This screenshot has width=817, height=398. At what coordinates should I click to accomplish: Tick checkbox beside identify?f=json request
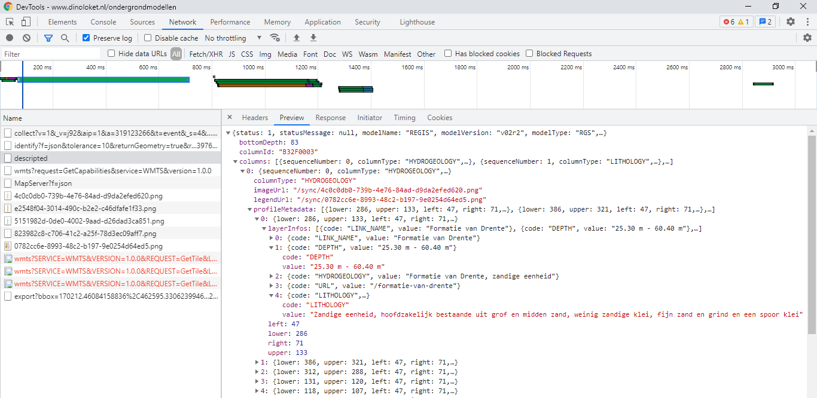pyautogui.click(x=8, y=146)
